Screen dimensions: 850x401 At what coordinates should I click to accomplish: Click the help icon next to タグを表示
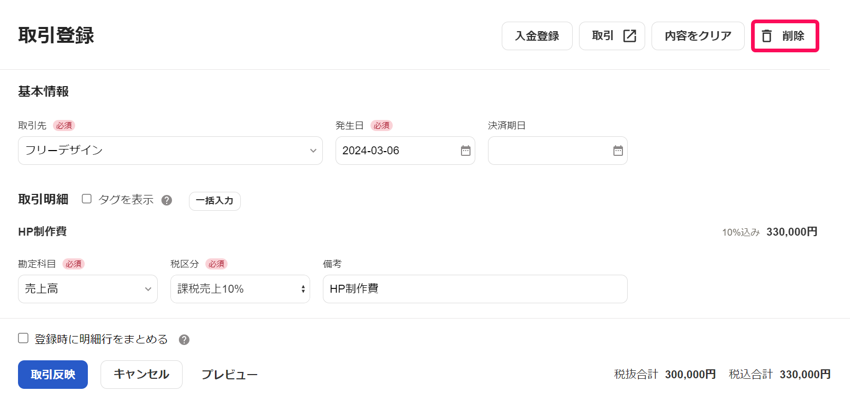(167, 200)
